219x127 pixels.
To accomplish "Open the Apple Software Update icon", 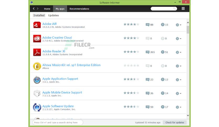I will 37,107.
